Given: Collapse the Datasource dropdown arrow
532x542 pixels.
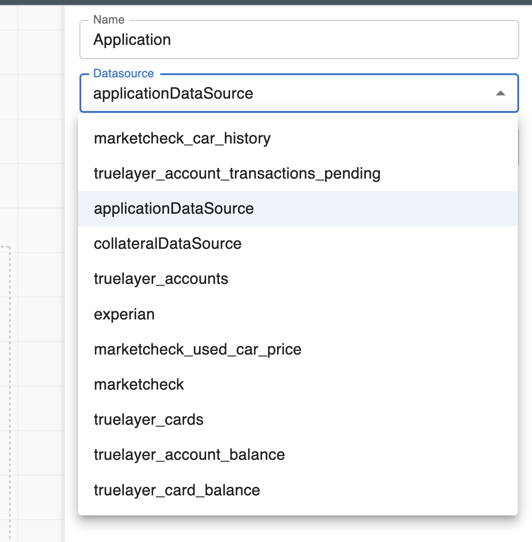Looking at the screenshot, I should pyautogui.click(x=500, y=93).
